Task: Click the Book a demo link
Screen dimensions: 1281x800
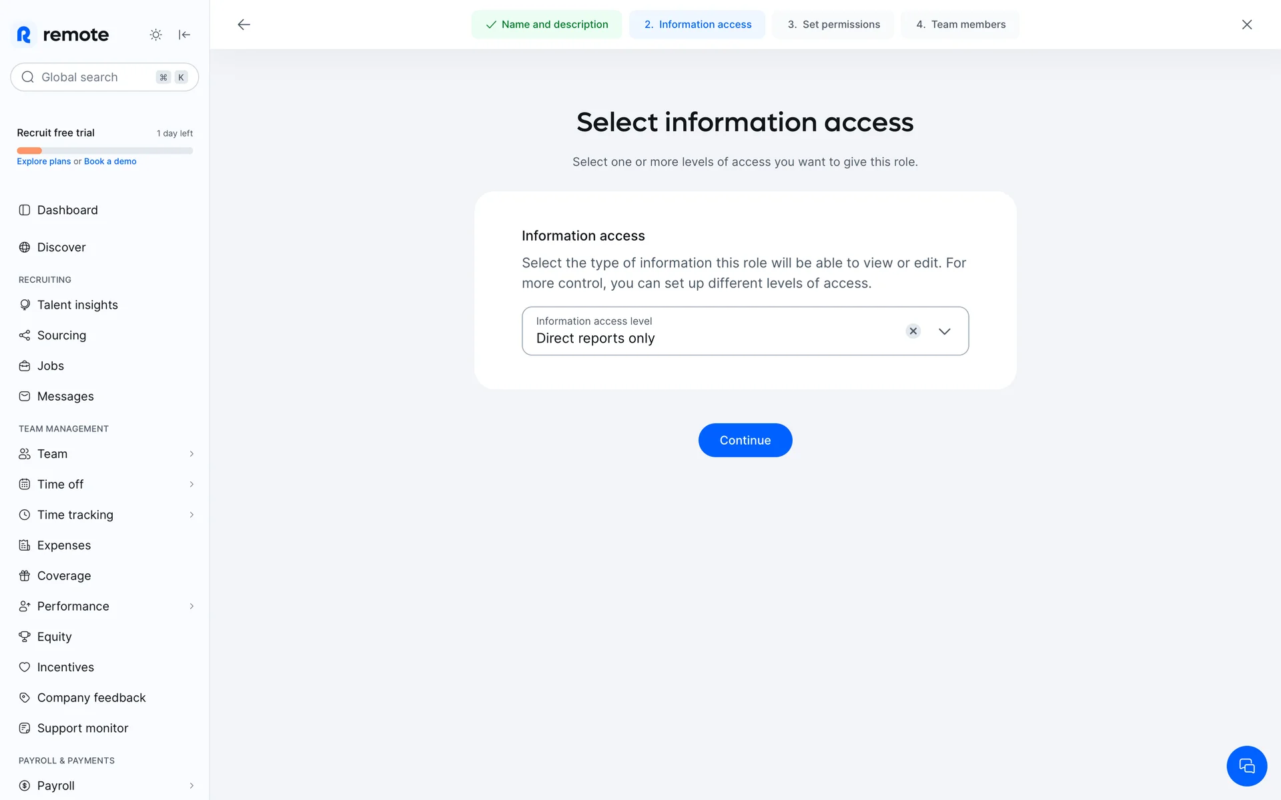Action: [110, 161]
